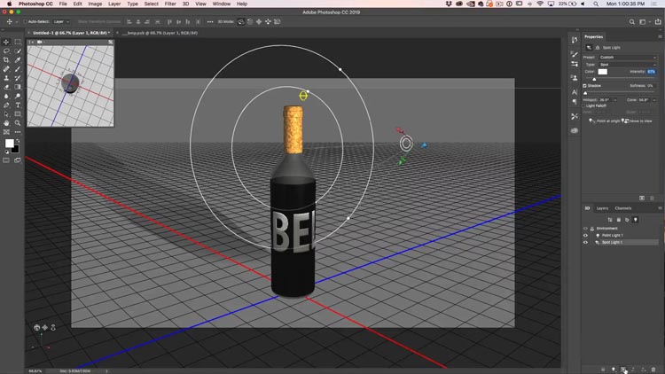This screenshot has width=665, height=374.
Task: Select the Type tool
Action: click(x=18, y=105)
